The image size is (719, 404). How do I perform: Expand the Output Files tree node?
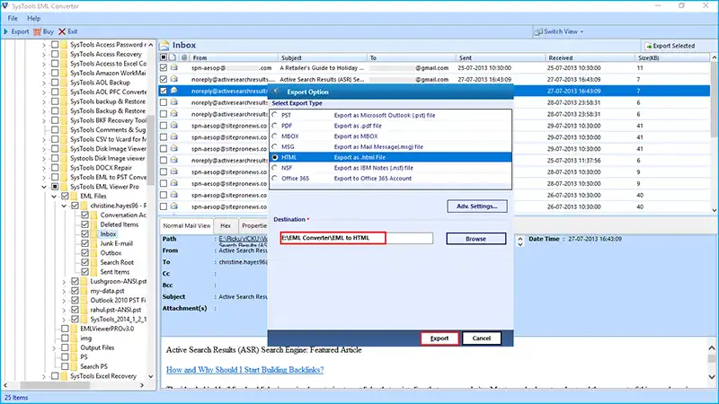click(x=54, y=348)
